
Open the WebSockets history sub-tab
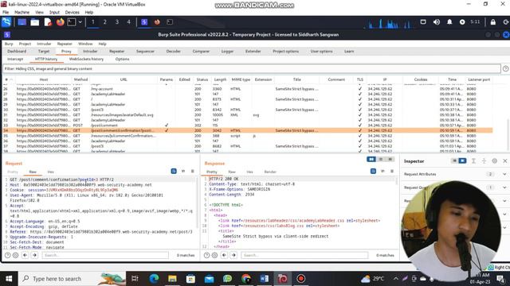(x=86, y=59)
